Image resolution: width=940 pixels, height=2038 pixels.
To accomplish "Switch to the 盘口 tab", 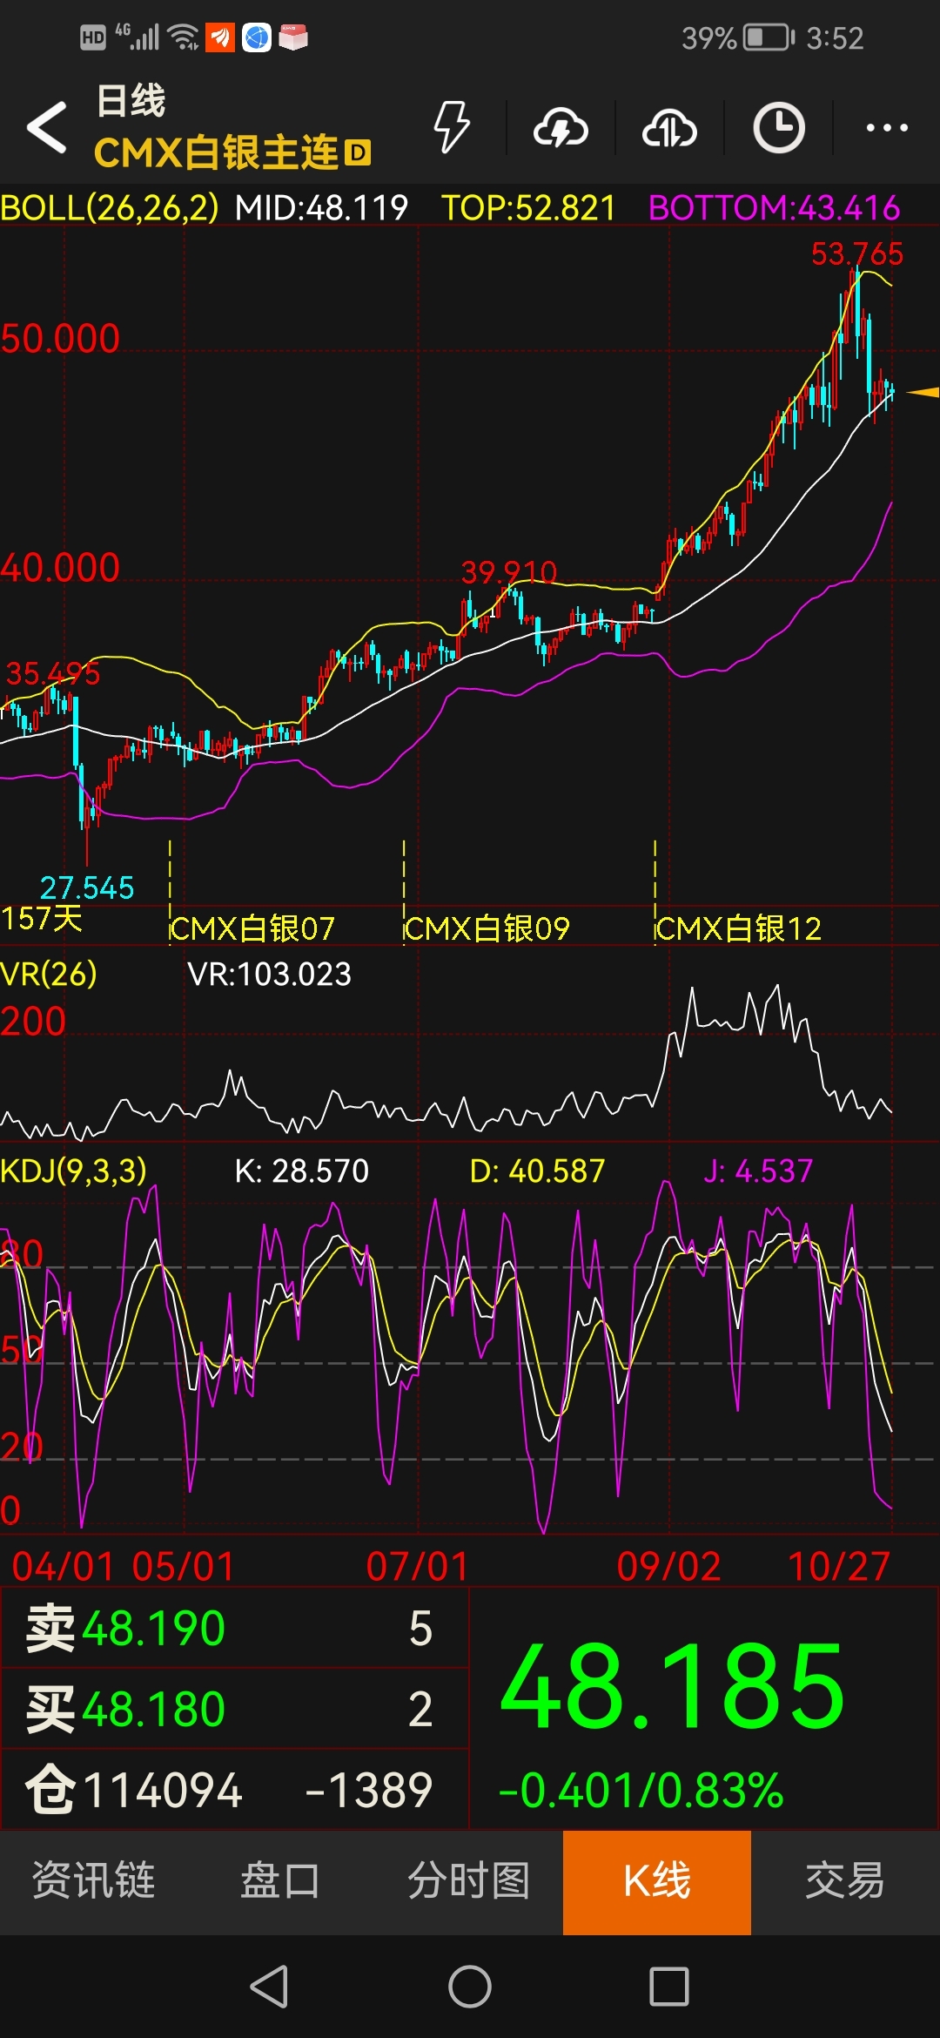I will coord(280,1880).
